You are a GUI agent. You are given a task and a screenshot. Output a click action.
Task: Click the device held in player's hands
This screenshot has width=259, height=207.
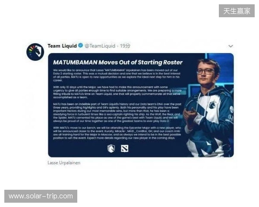tap(190, 110)
